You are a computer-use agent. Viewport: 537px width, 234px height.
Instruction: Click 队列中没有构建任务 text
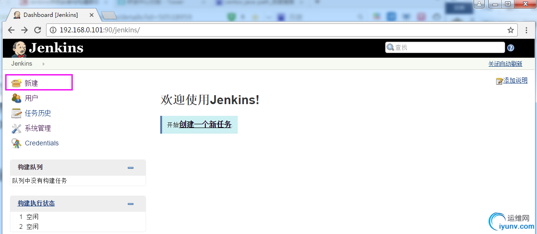click(40, 181)
